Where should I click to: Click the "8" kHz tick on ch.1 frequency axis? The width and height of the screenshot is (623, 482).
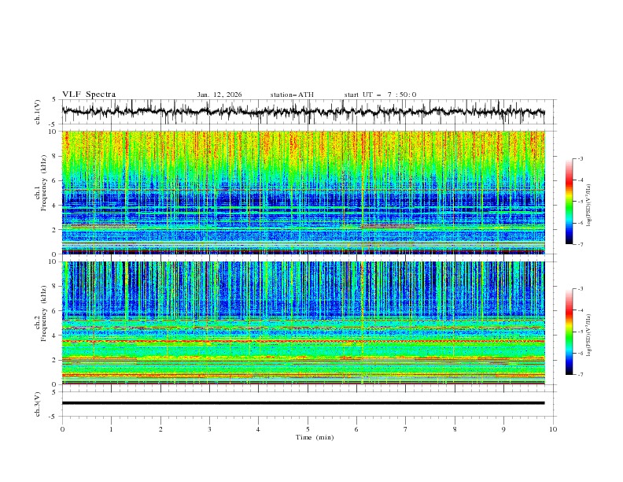[x=55, y=156]
